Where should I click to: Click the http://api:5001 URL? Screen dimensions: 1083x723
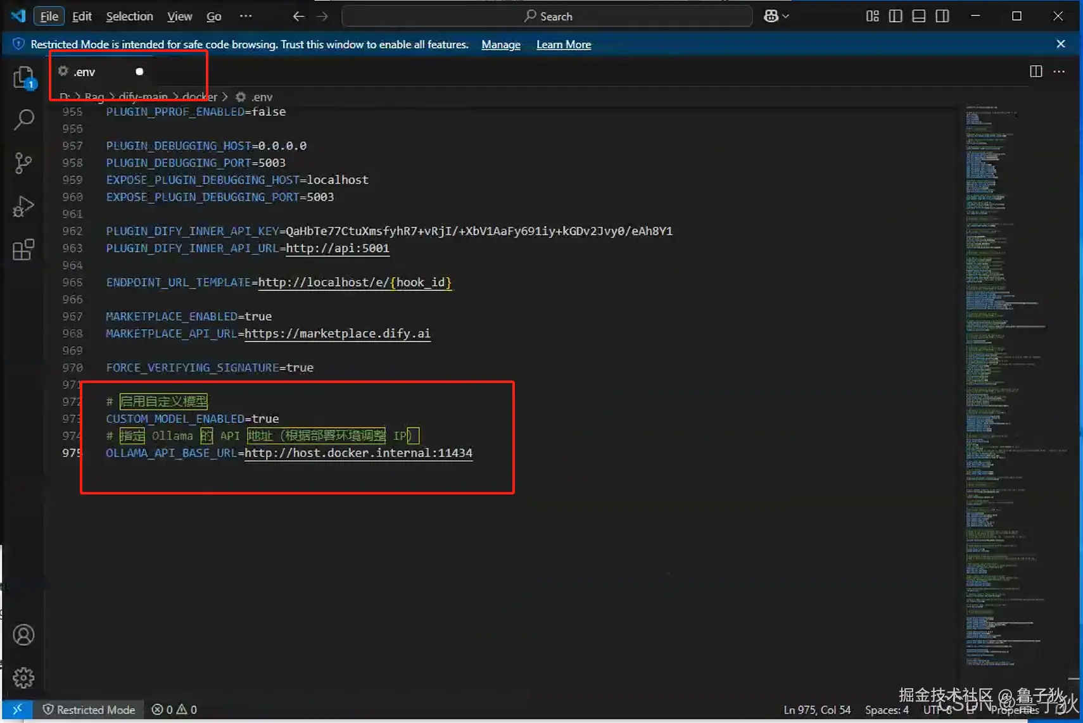[338, 248]
